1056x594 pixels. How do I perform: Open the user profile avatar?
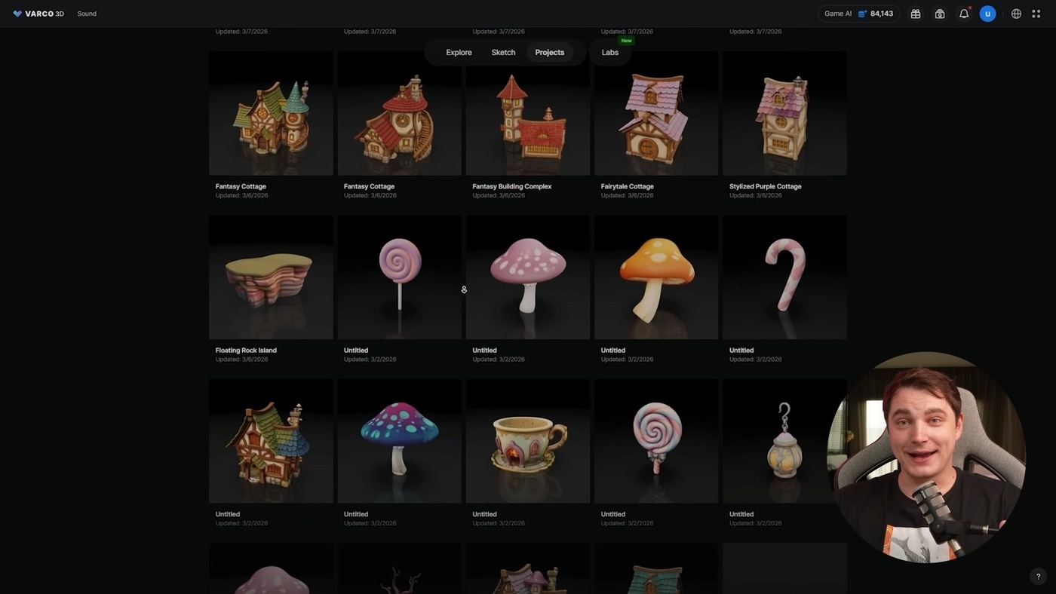pos(987,14)
